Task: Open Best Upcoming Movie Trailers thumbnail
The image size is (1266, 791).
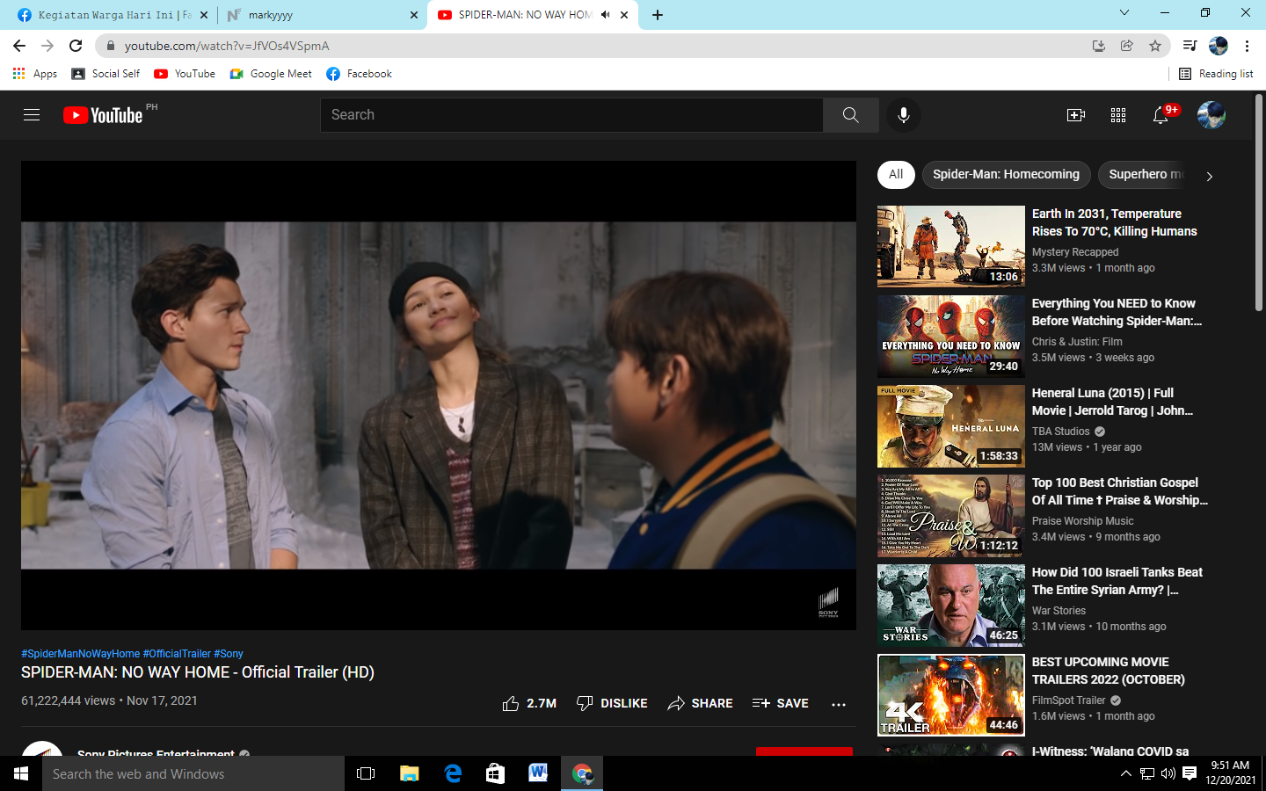Action: pos(951,694)
